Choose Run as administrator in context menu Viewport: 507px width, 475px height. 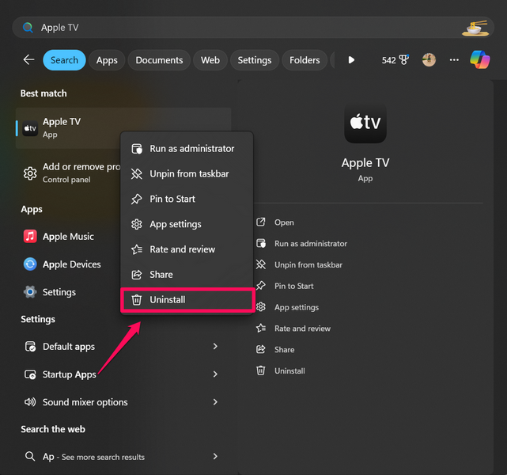click(x=191, y=149)
